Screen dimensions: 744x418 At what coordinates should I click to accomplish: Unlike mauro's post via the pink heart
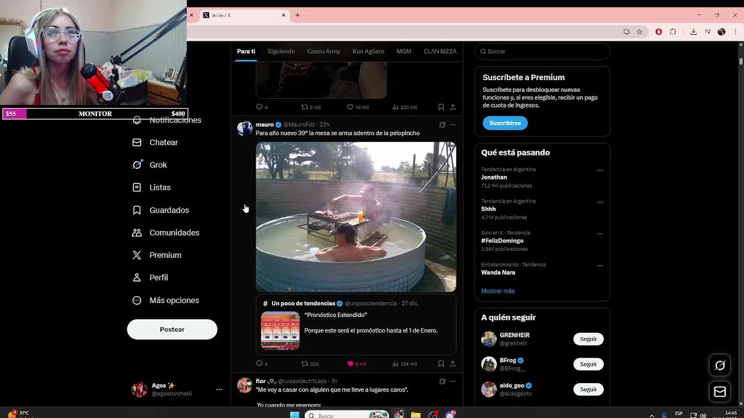click(x=356, y=364)
